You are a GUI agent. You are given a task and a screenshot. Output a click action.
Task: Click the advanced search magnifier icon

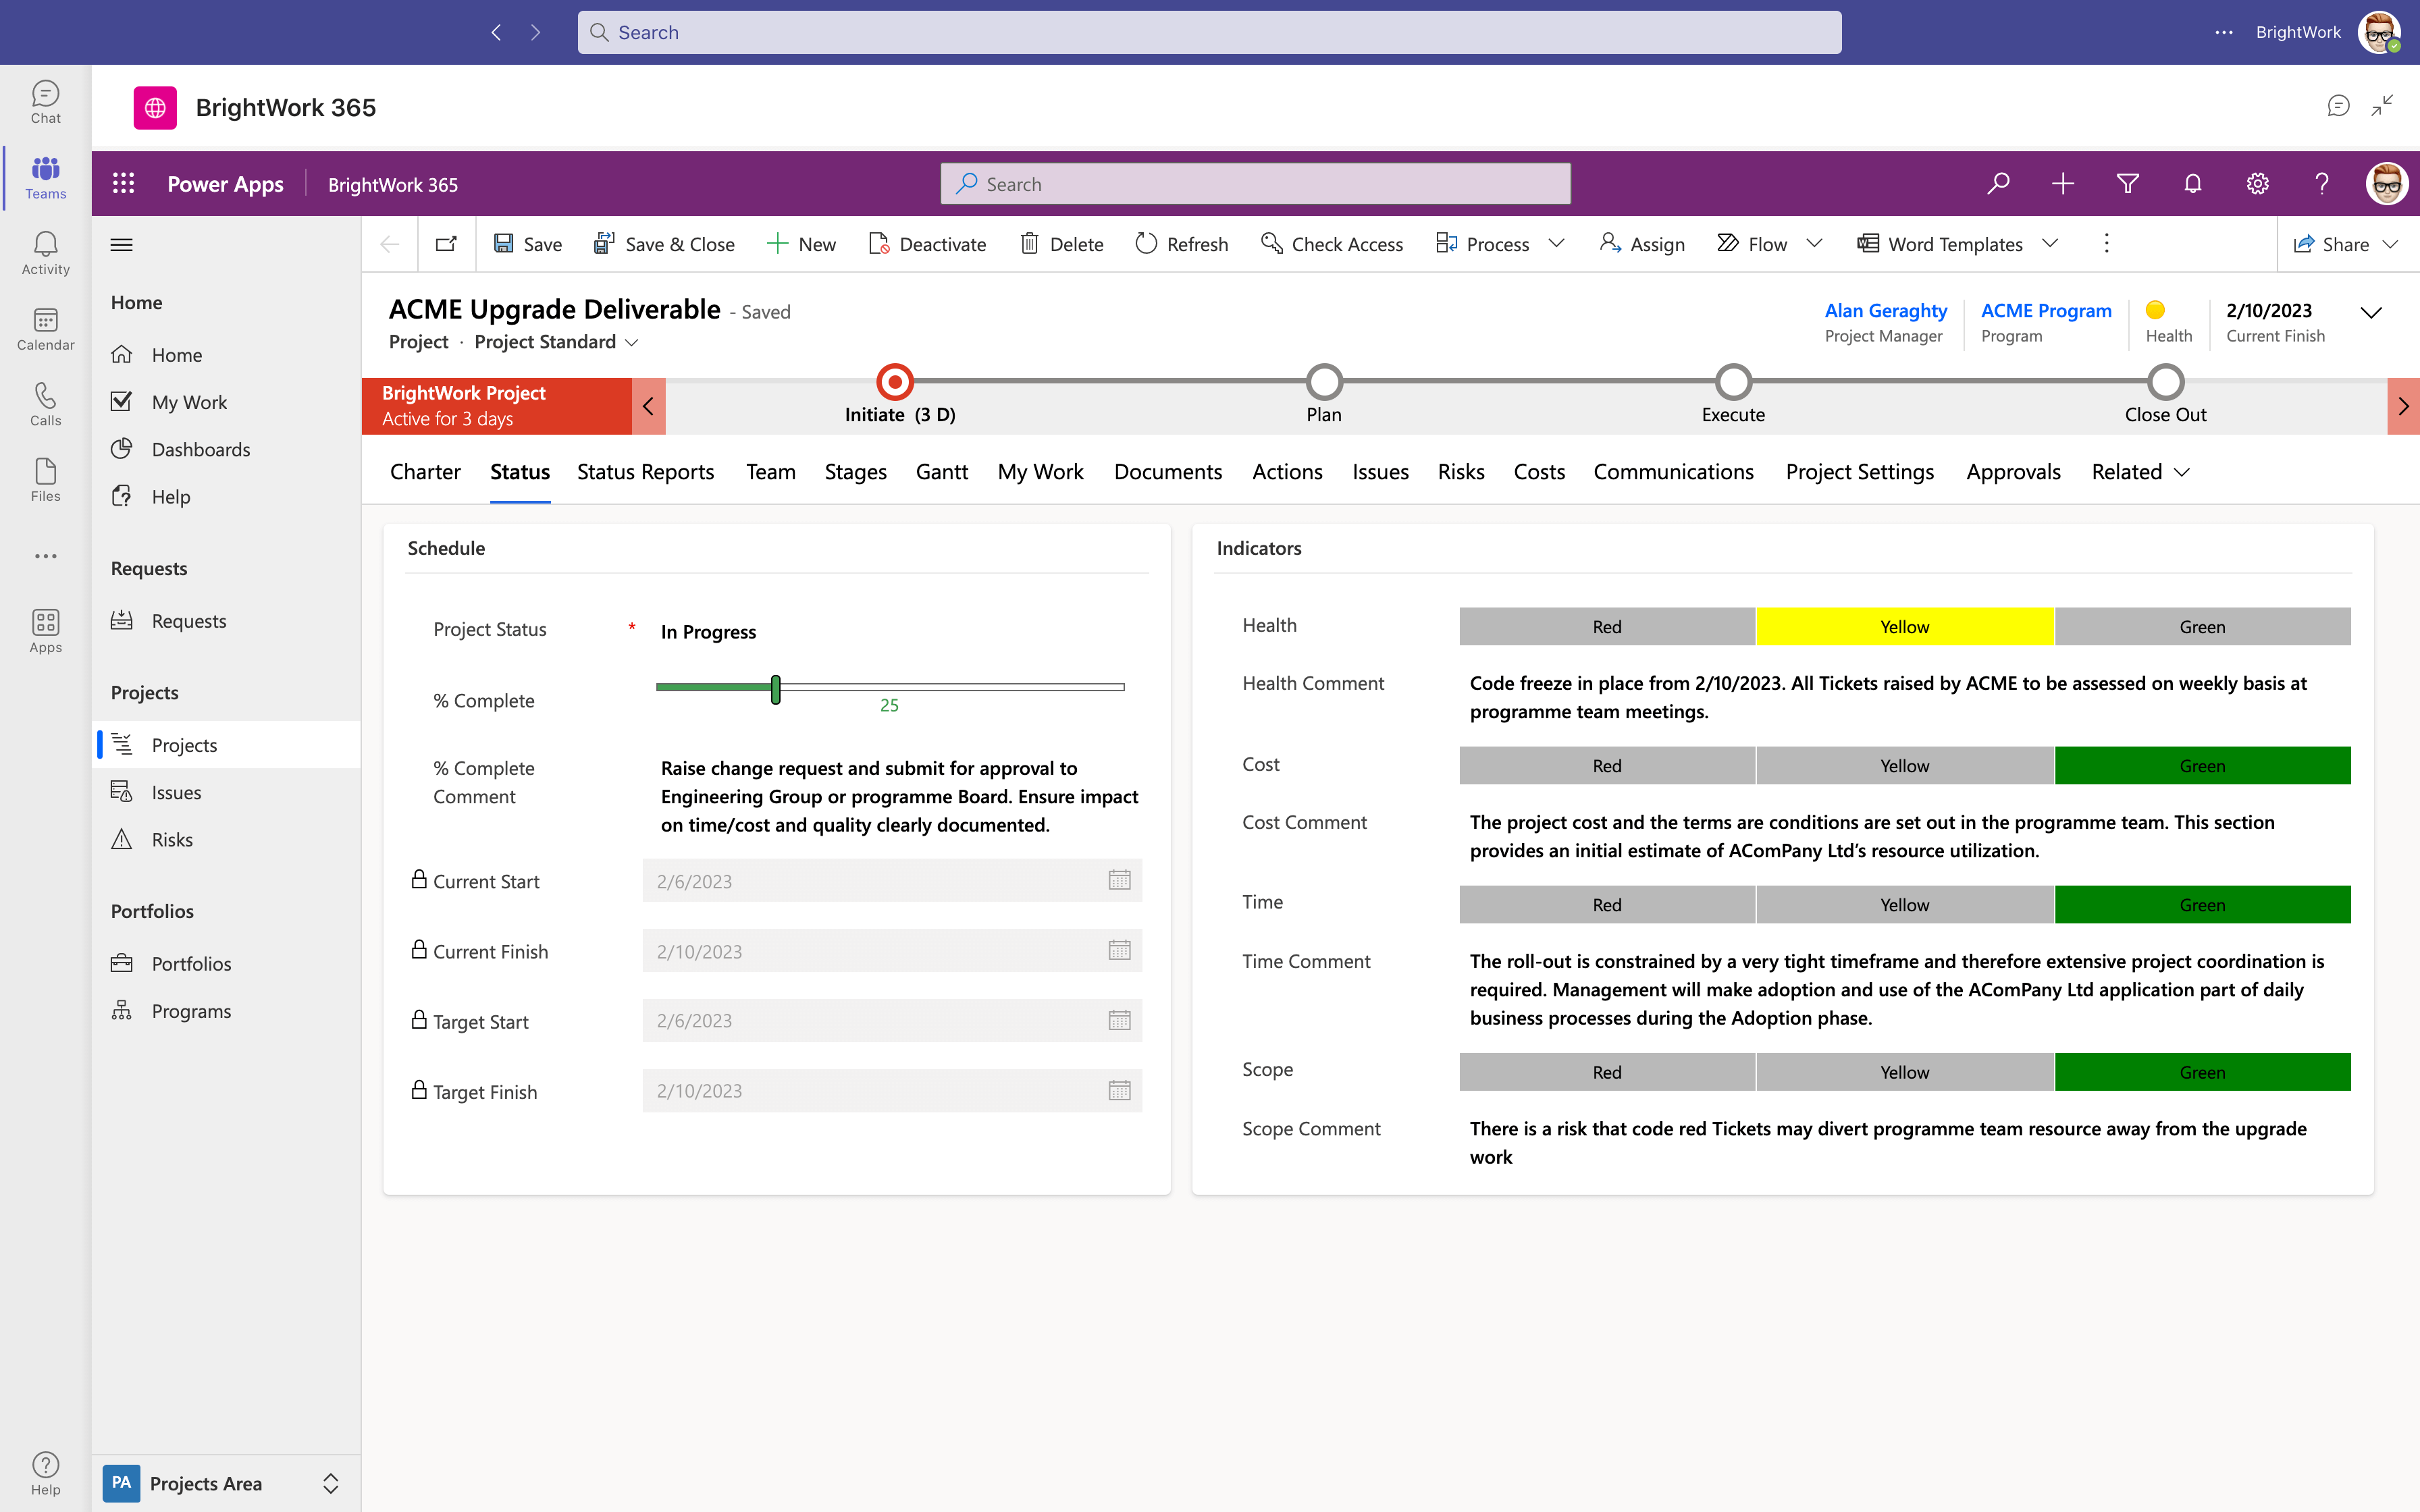[1998, 184]
